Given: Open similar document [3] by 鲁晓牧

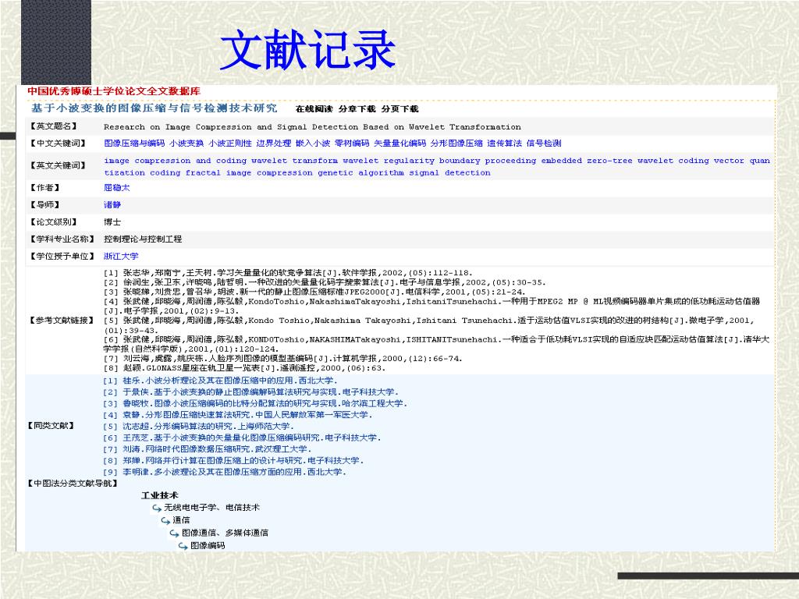Looking at the screenshot, I should click(x=255, y=403).
